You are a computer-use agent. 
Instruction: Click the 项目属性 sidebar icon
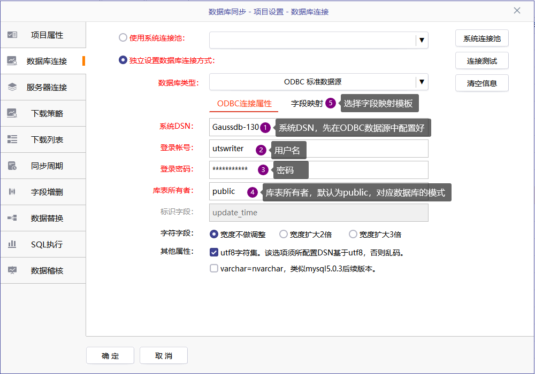click(x=12, y=35)
